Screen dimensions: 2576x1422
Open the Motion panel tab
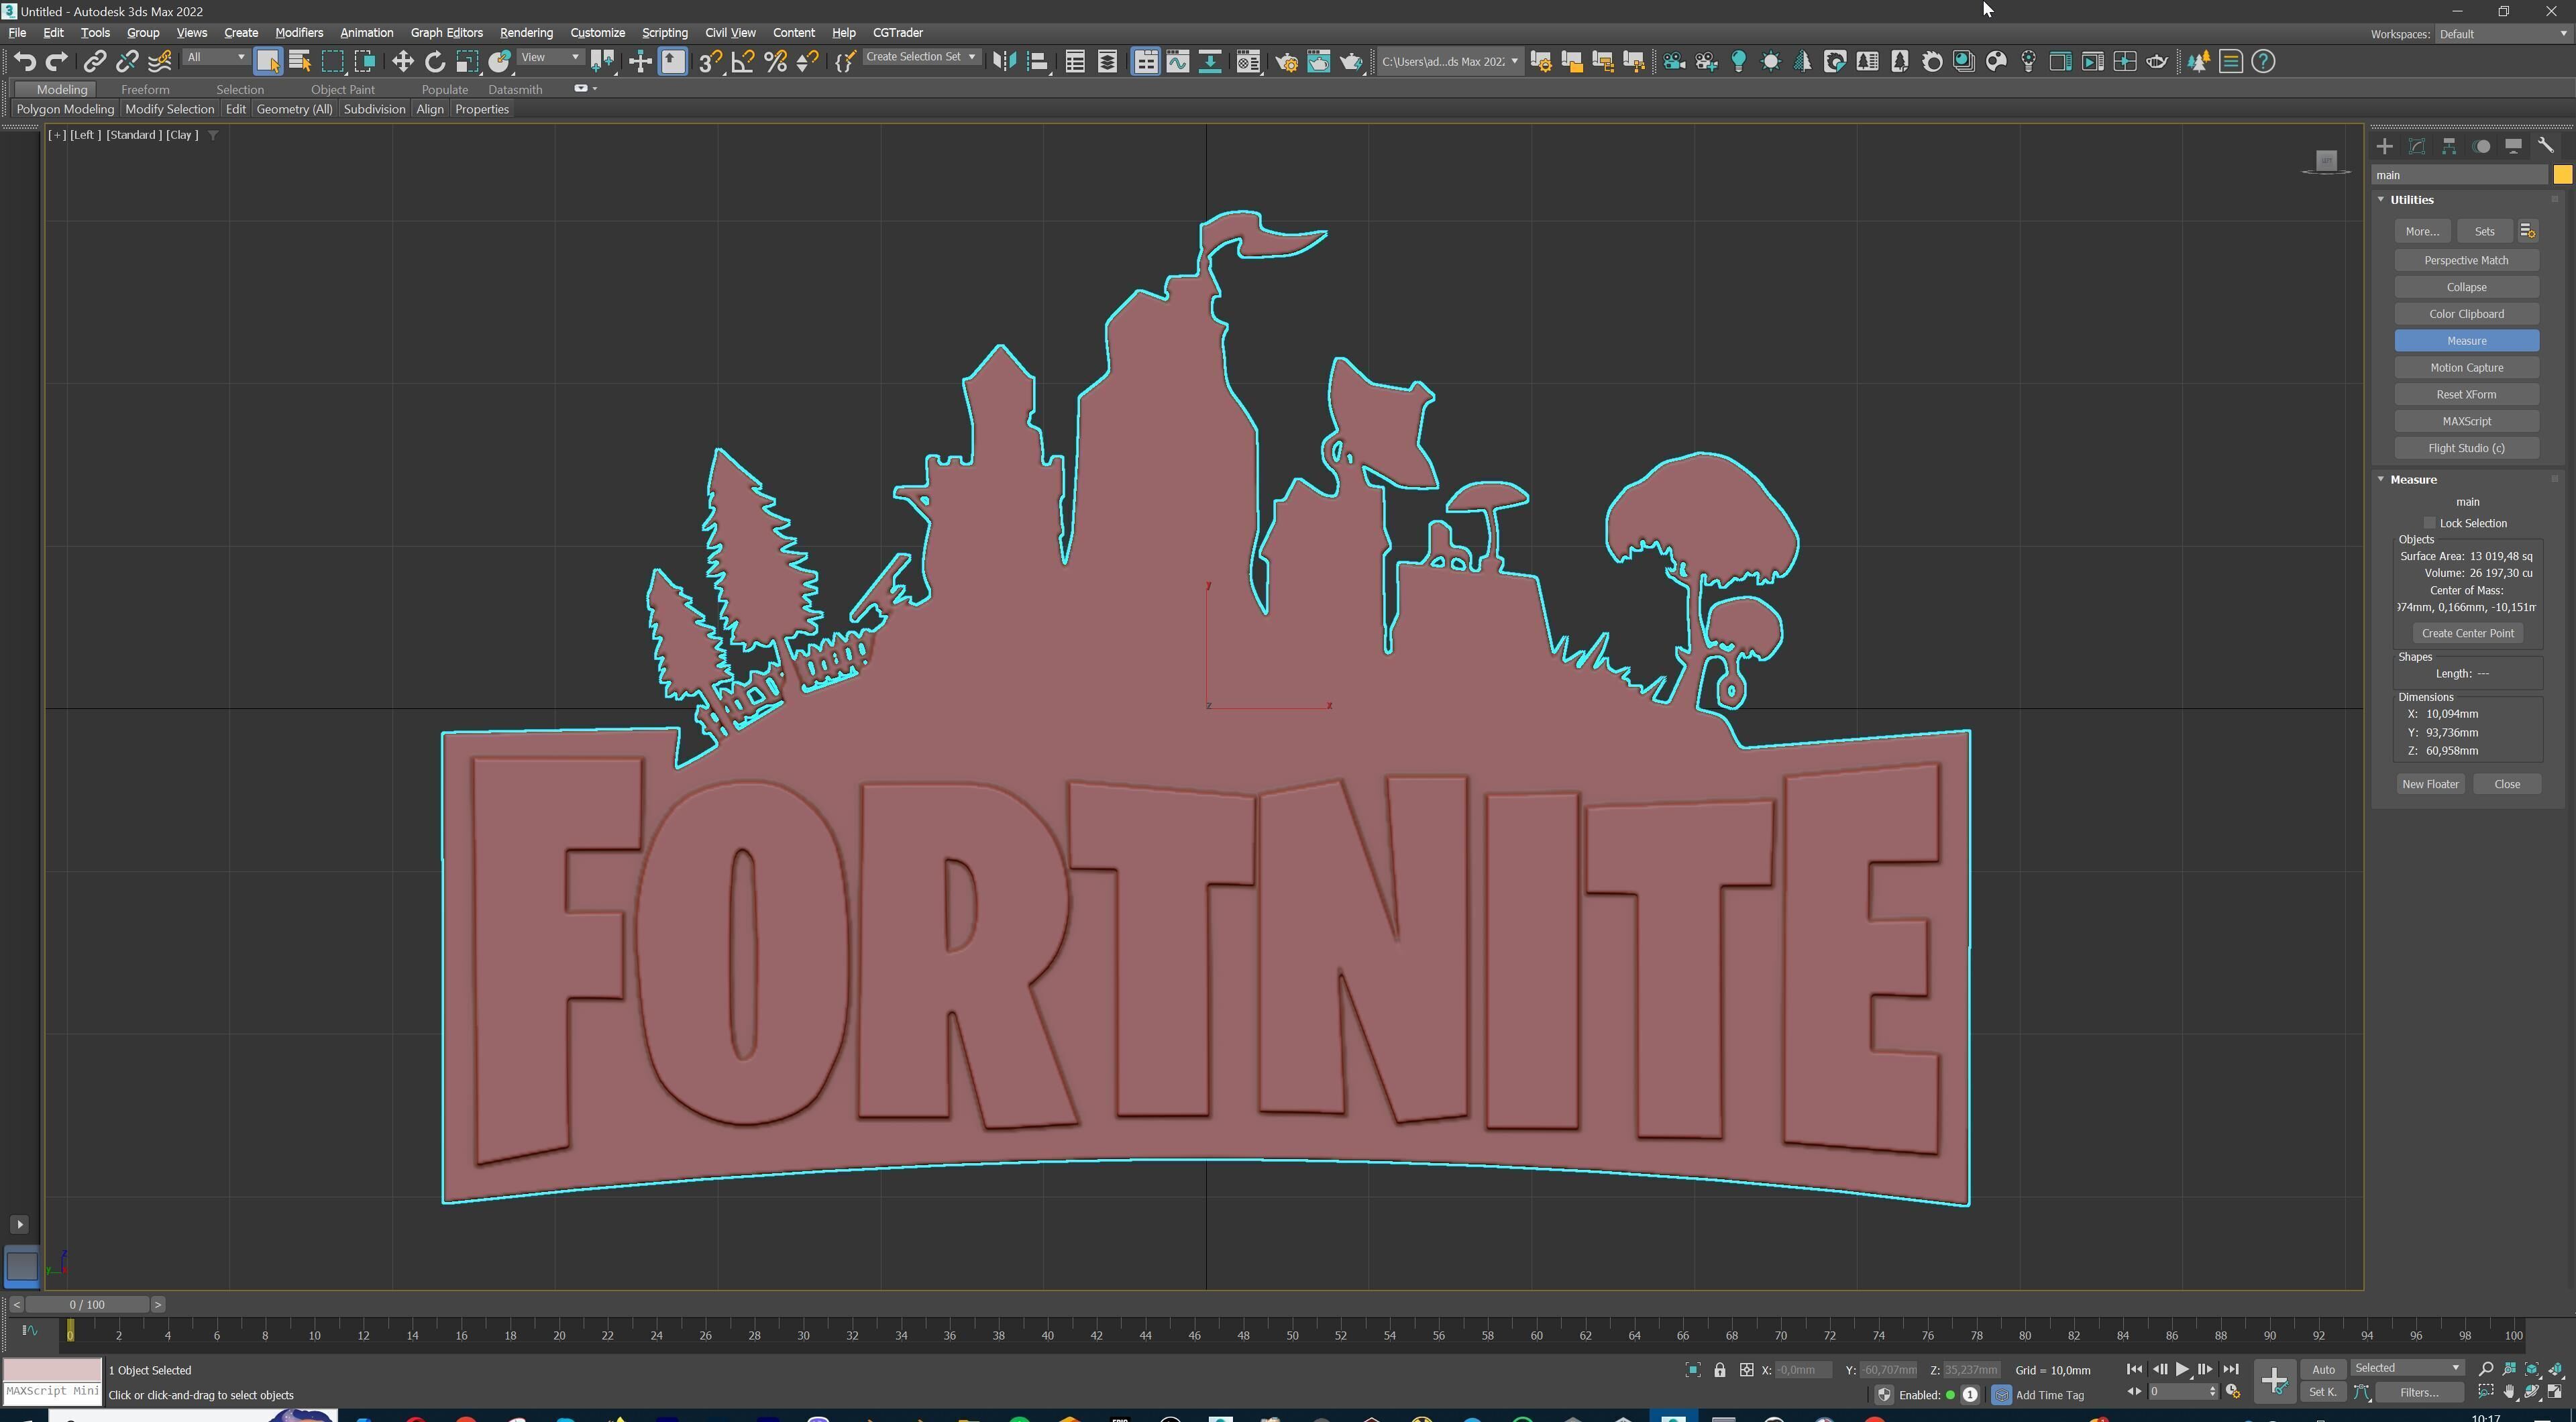click(2482, 146)
